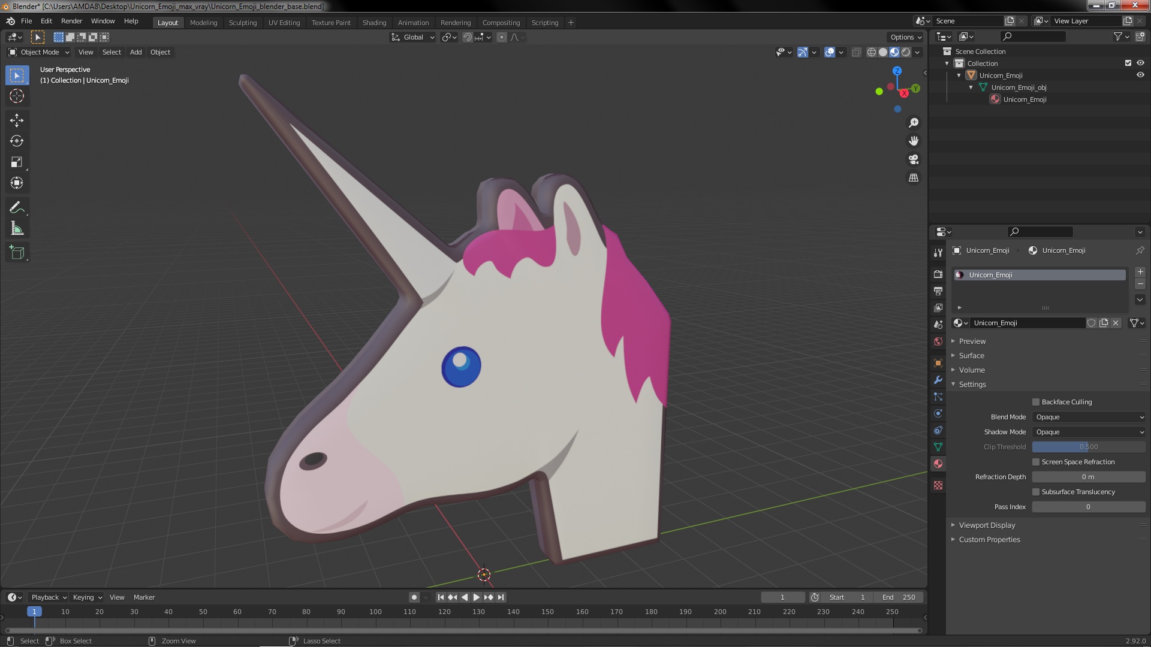Enable the Backface Culling checkbox
The image size is (1151, 647).
pyautogui.click(x=1036, y=402)
